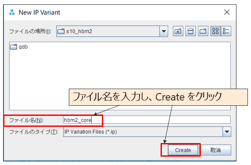Click the ファイルの場所 label
The width and height of the screenshot is (251, 165).
(30, 31)
